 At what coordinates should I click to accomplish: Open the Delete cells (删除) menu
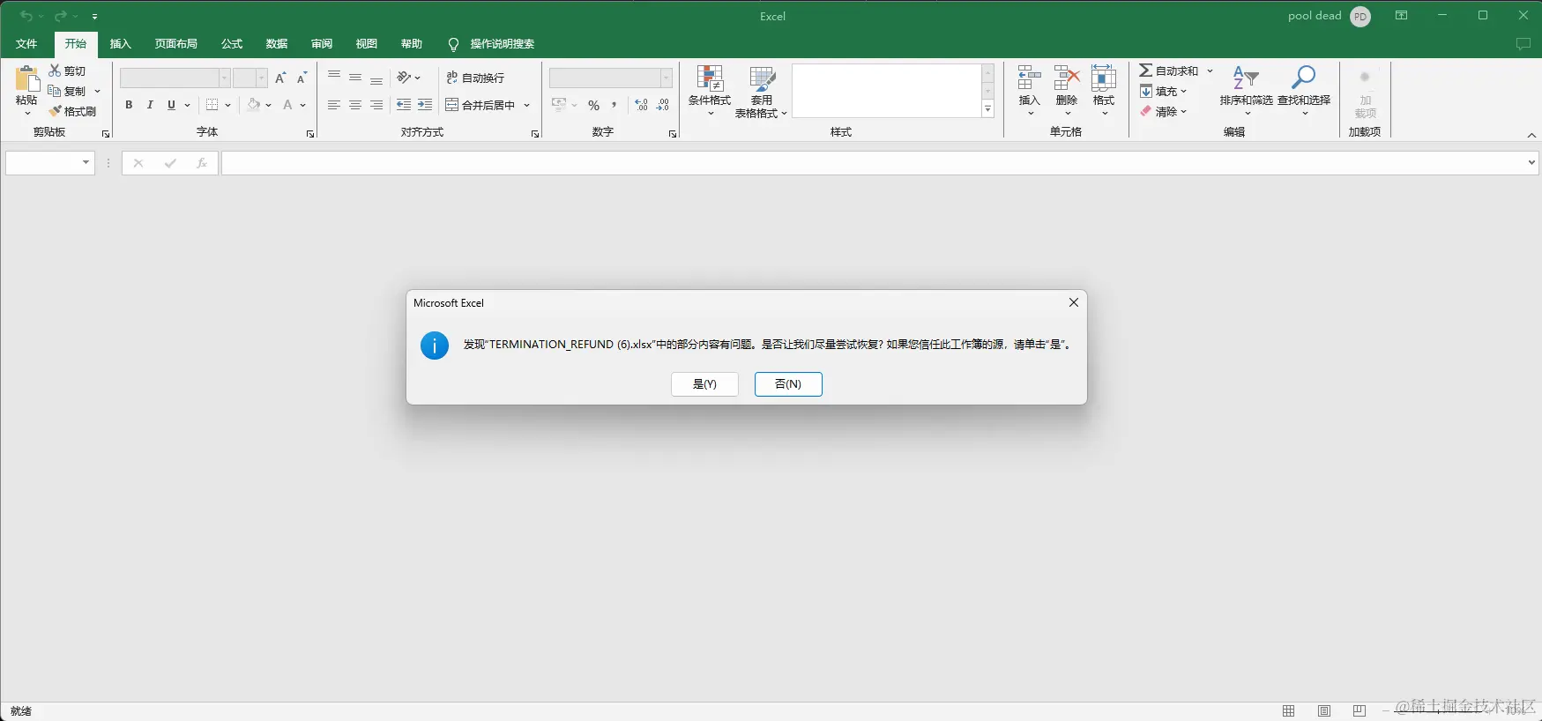tap(1067, 90)
